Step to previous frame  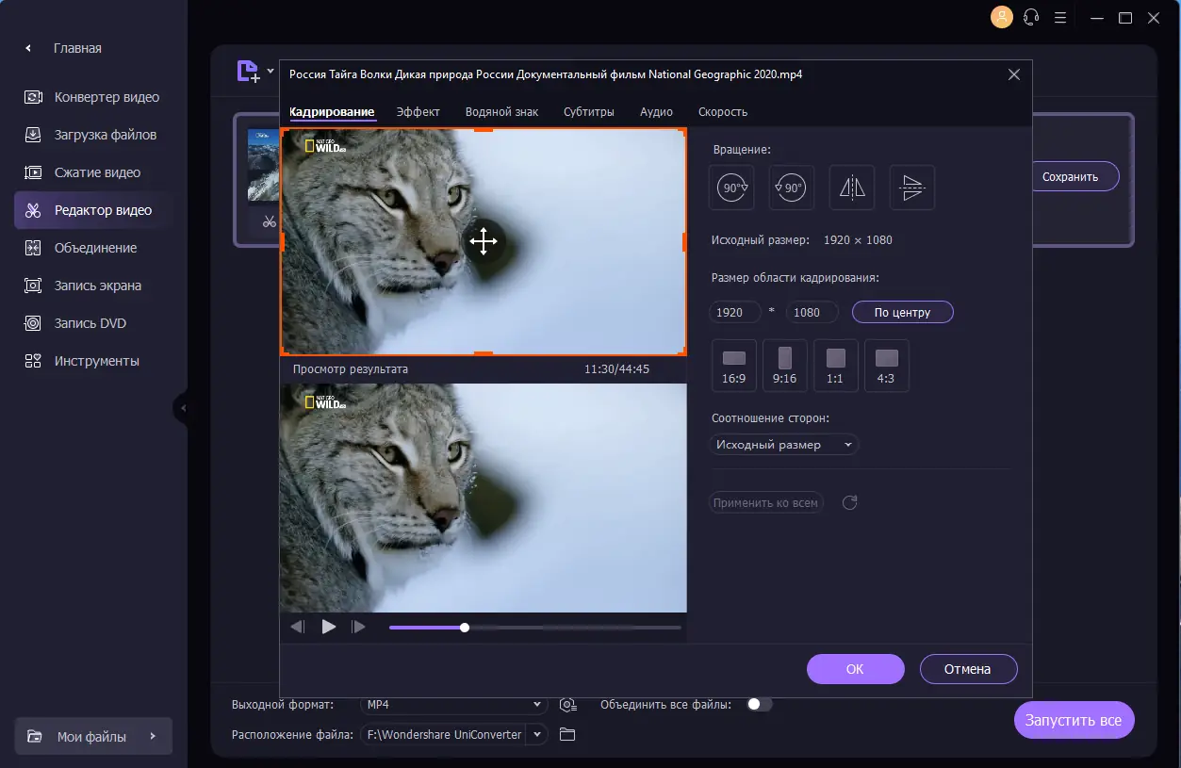[298, 627]
